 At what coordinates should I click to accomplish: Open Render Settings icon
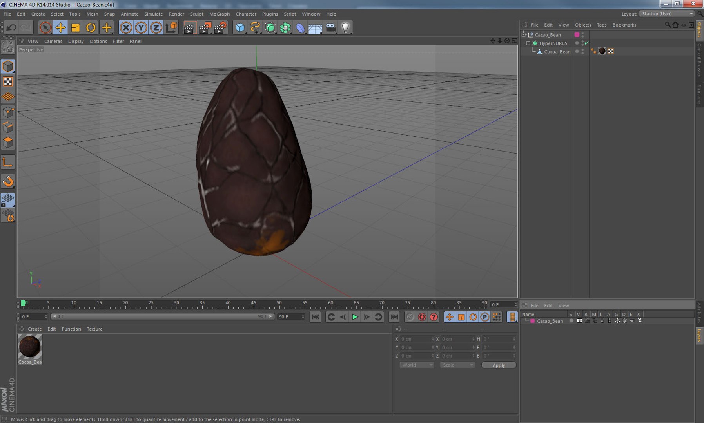tap(220, 27)
